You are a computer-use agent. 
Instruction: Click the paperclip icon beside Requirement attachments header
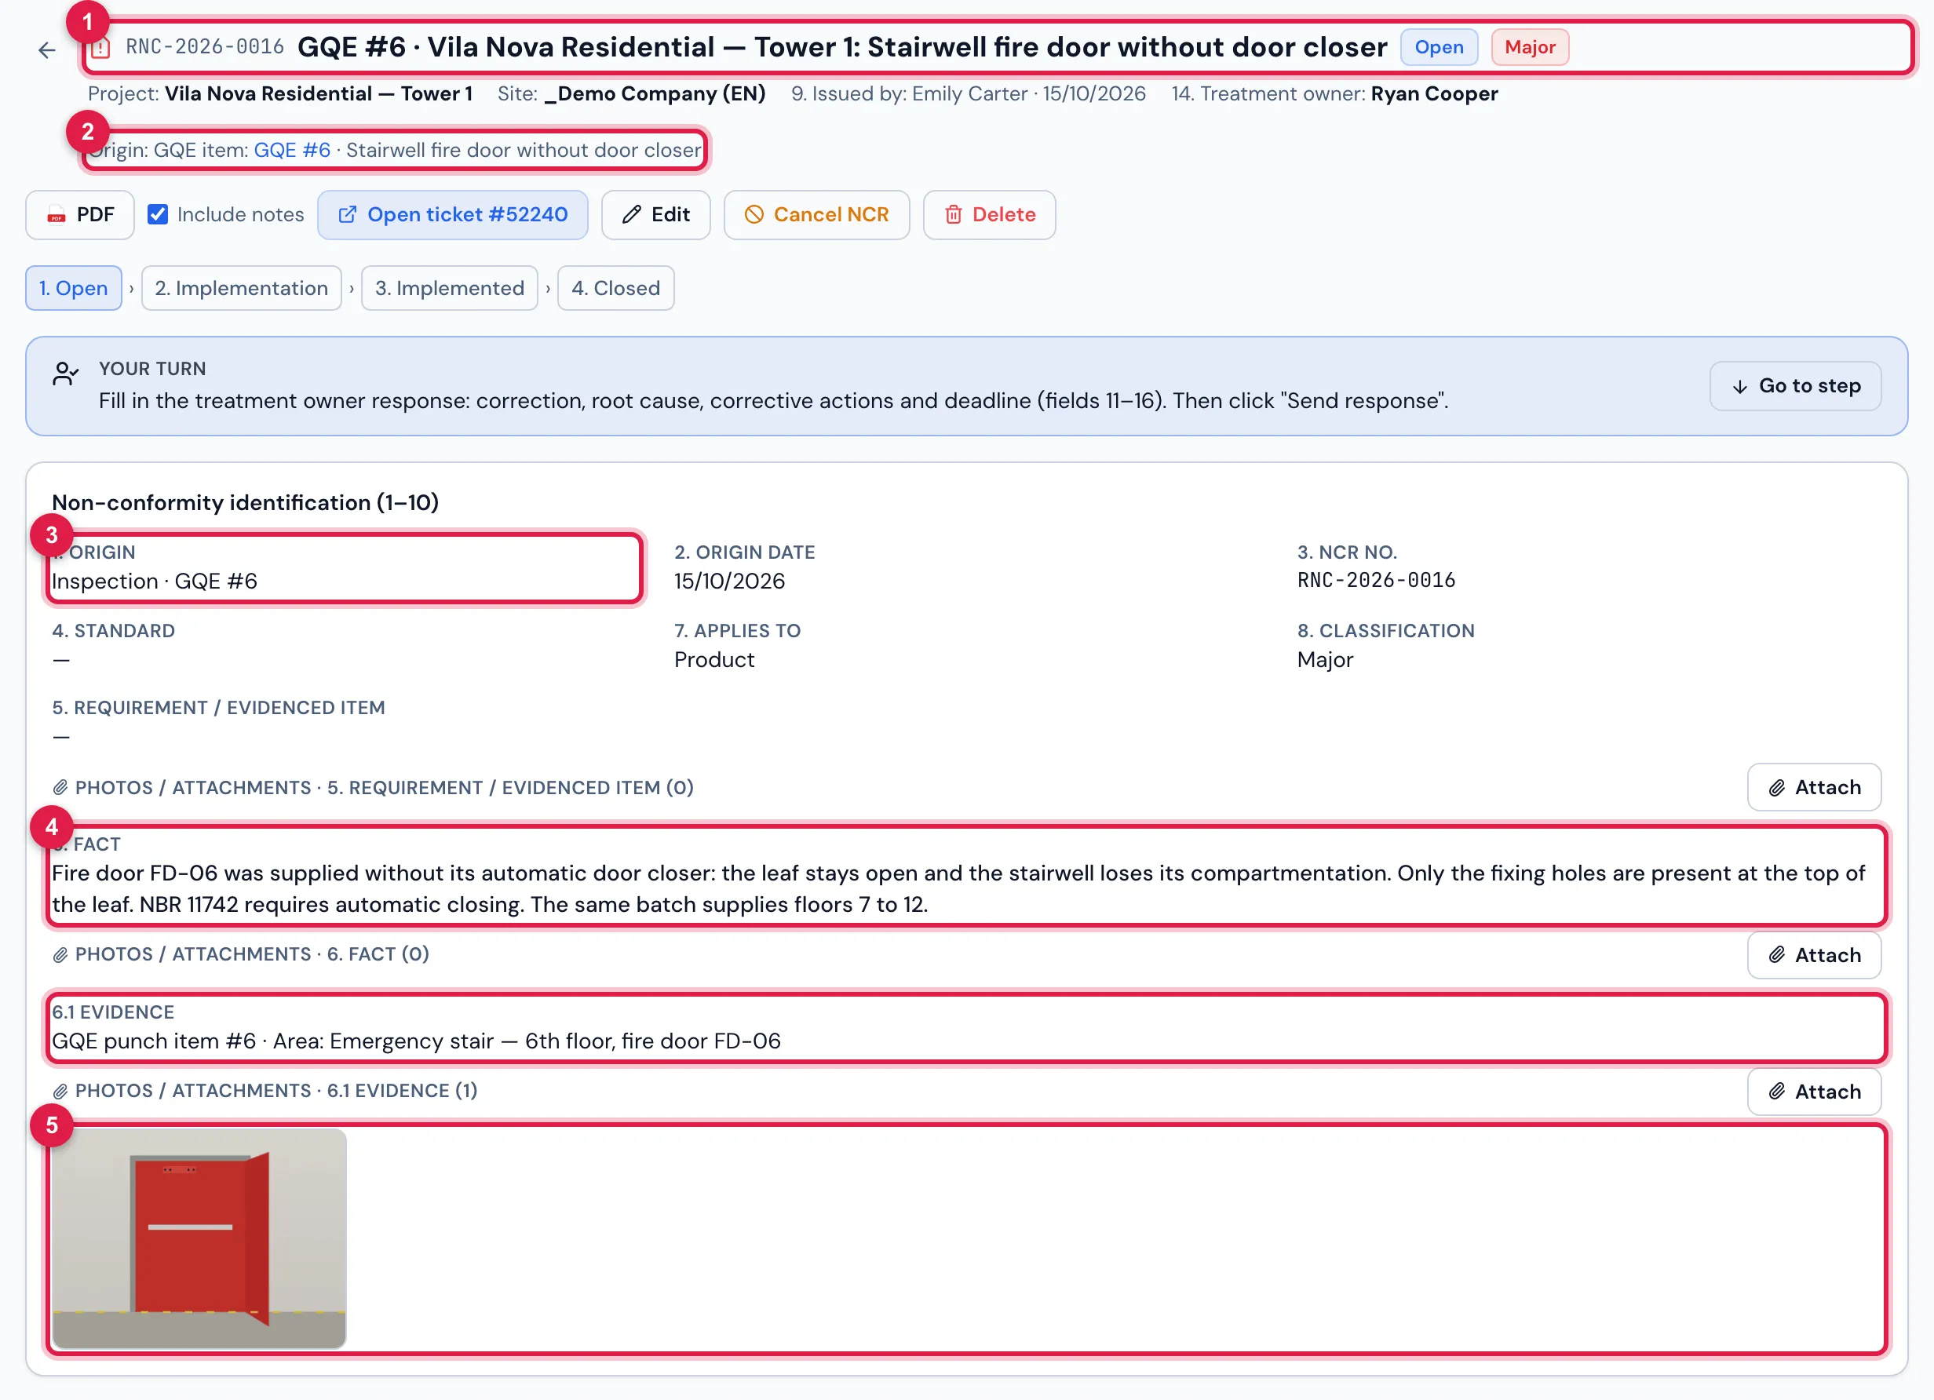coord(60,788)
